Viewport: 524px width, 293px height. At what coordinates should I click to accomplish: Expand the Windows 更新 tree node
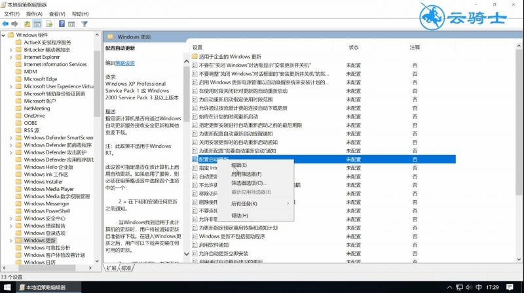click(x=11, y=240)
